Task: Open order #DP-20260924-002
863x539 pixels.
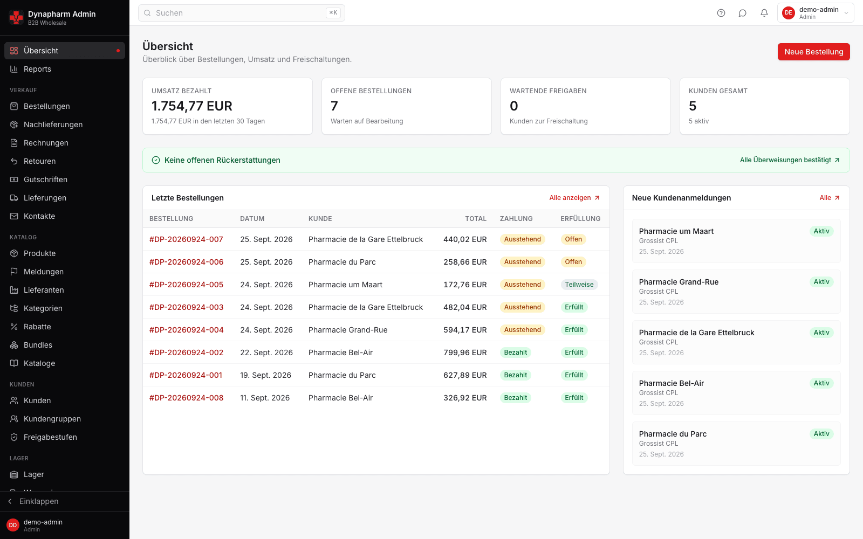Action: [186, 353]
